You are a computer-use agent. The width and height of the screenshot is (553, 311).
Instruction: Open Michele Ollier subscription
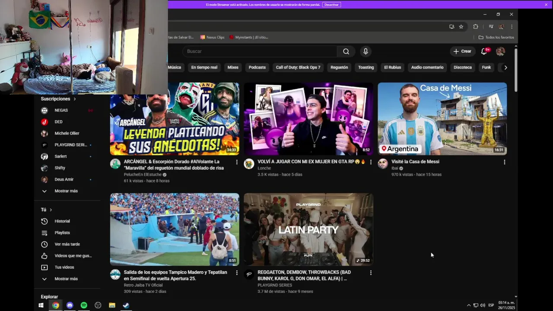coord(67,133)
